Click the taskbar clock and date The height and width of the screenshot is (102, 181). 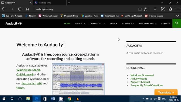point(173,99)
